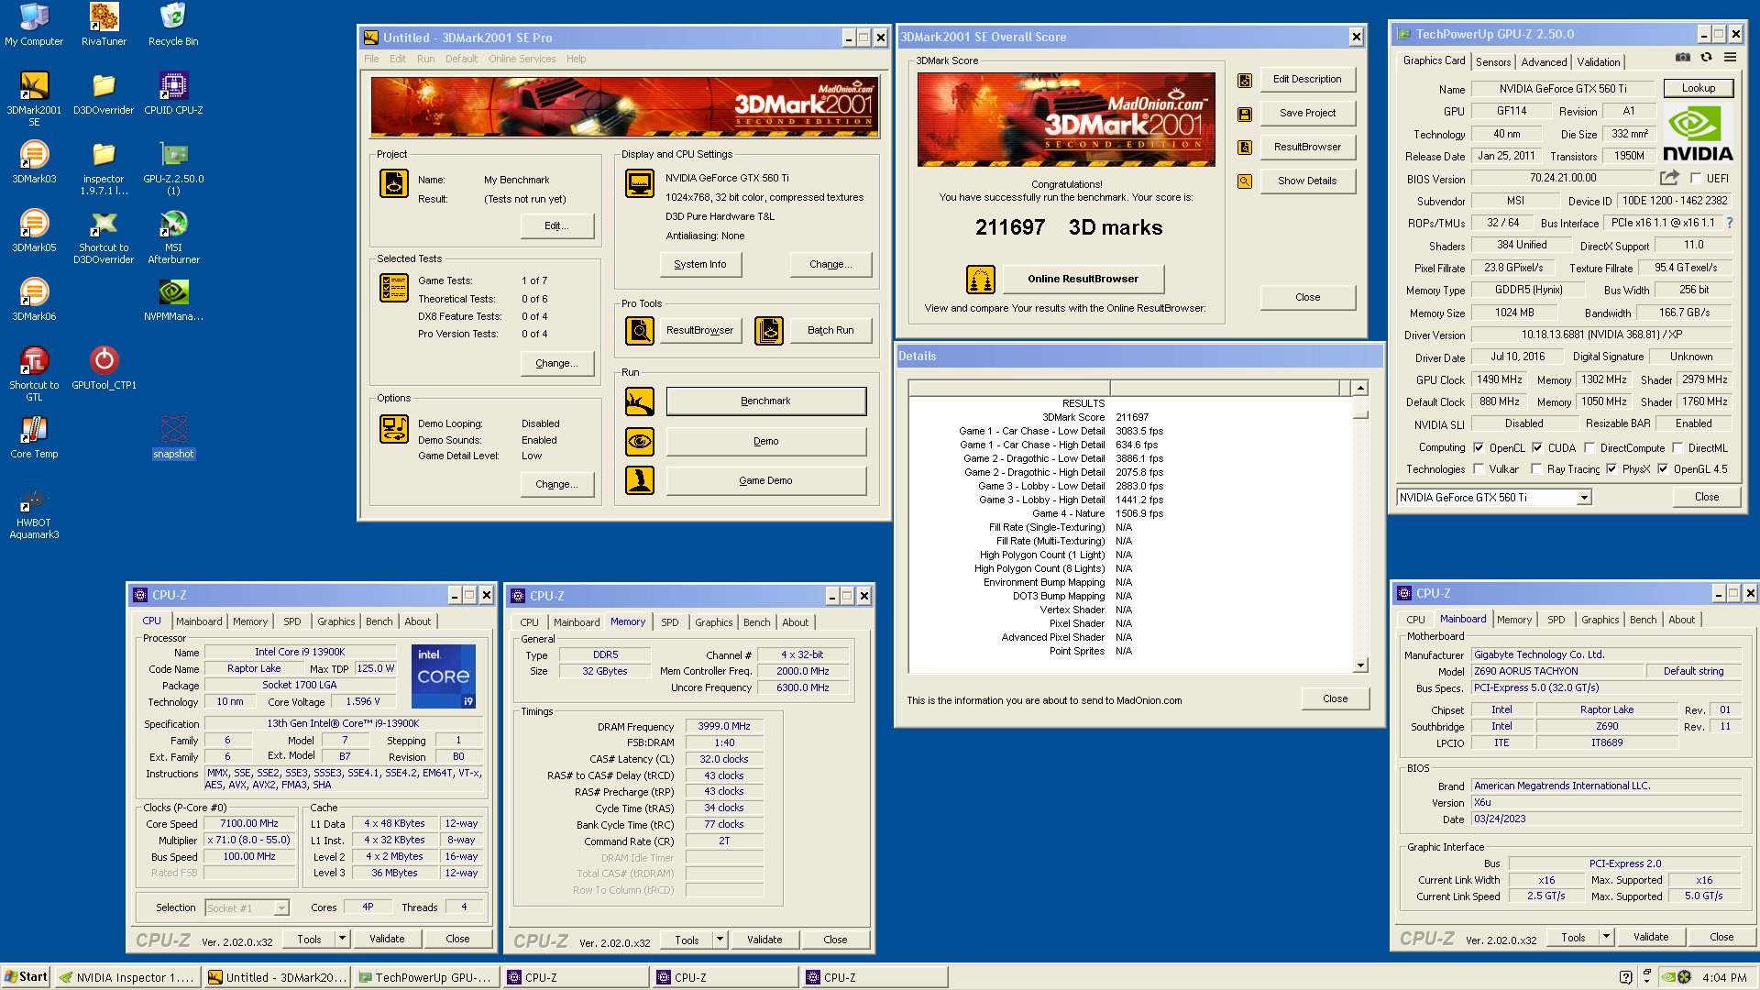Image resolution: width=1760 pixels, height=990 pixels.
Task: Open the D3DOverrider folder icon
Action: (x=104, y=93)
